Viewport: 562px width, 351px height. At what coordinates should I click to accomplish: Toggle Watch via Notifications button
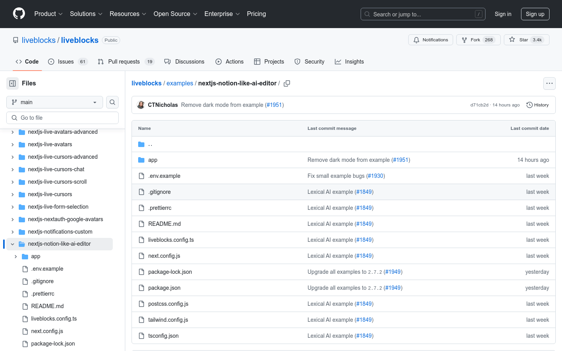(430, 39)
